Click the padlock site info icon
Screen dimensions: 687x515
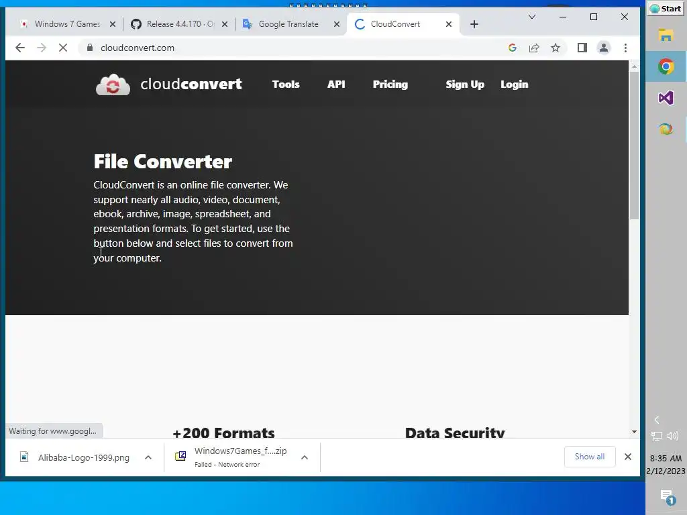tap(90, 48)
